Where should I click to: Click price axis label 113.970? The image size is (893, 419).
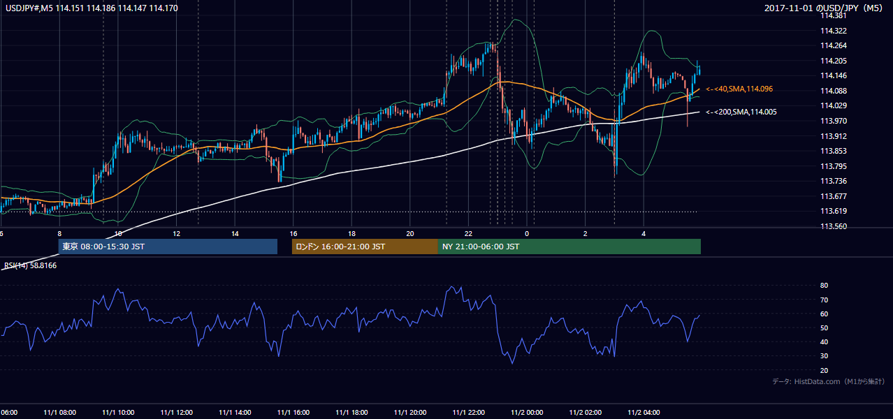(x=833, y=122)
